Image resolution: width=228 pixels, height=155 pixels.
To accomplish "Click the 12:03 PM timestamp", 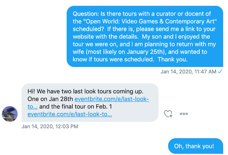I will click(x=50, y=126).
